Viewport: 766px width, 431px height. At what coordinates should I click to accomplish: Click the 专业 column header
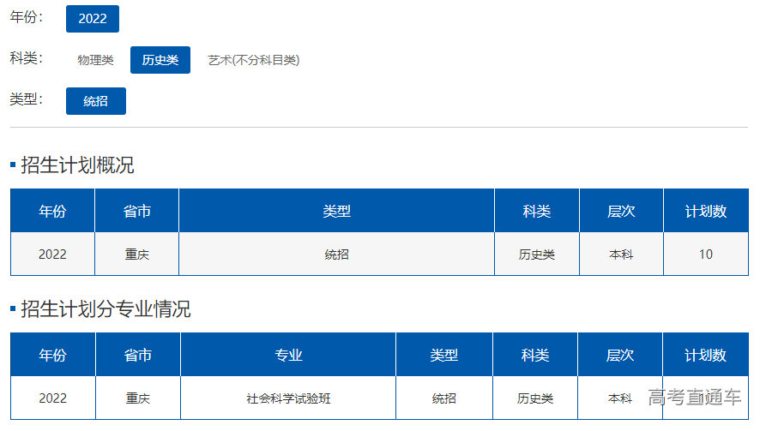click(288, 356)
